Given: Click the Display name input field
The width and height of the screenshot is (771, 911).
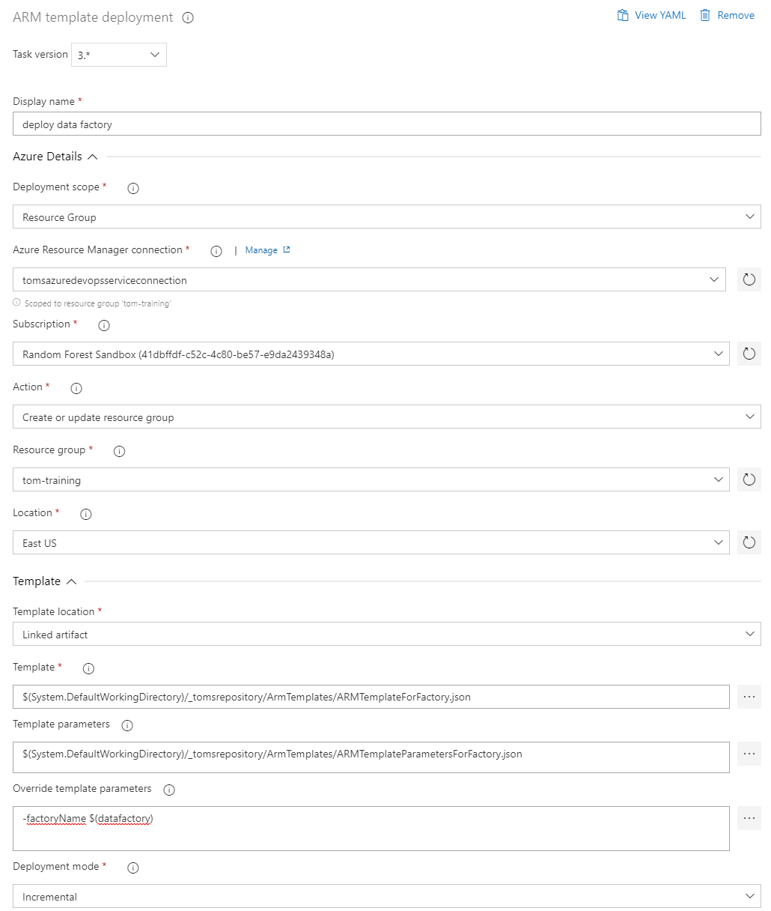Looking at the screenshot, I should coord(386,124).
